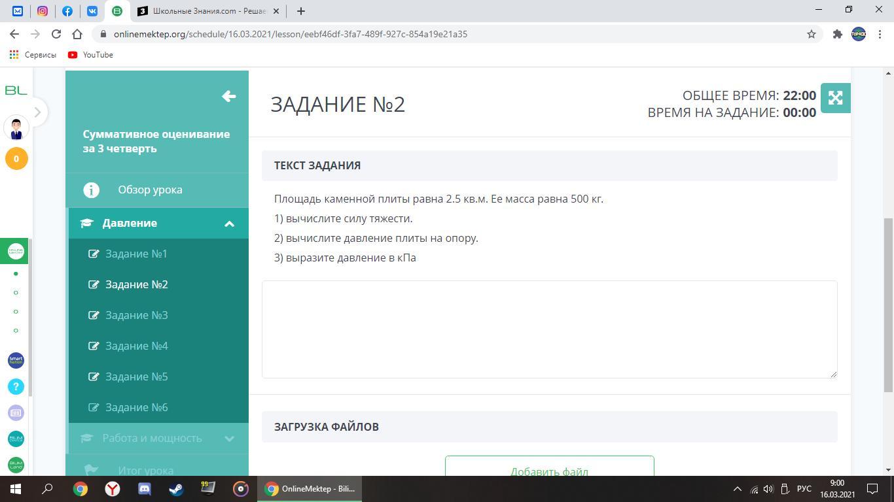Screen dimensions: 894x502
Task: Open the Windows notification center
Action: pos(872,489)
